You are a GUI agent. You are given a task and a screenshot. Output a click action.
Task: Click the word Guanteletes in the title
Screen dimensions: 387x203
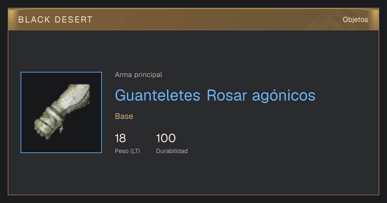[x=158, y=95]
